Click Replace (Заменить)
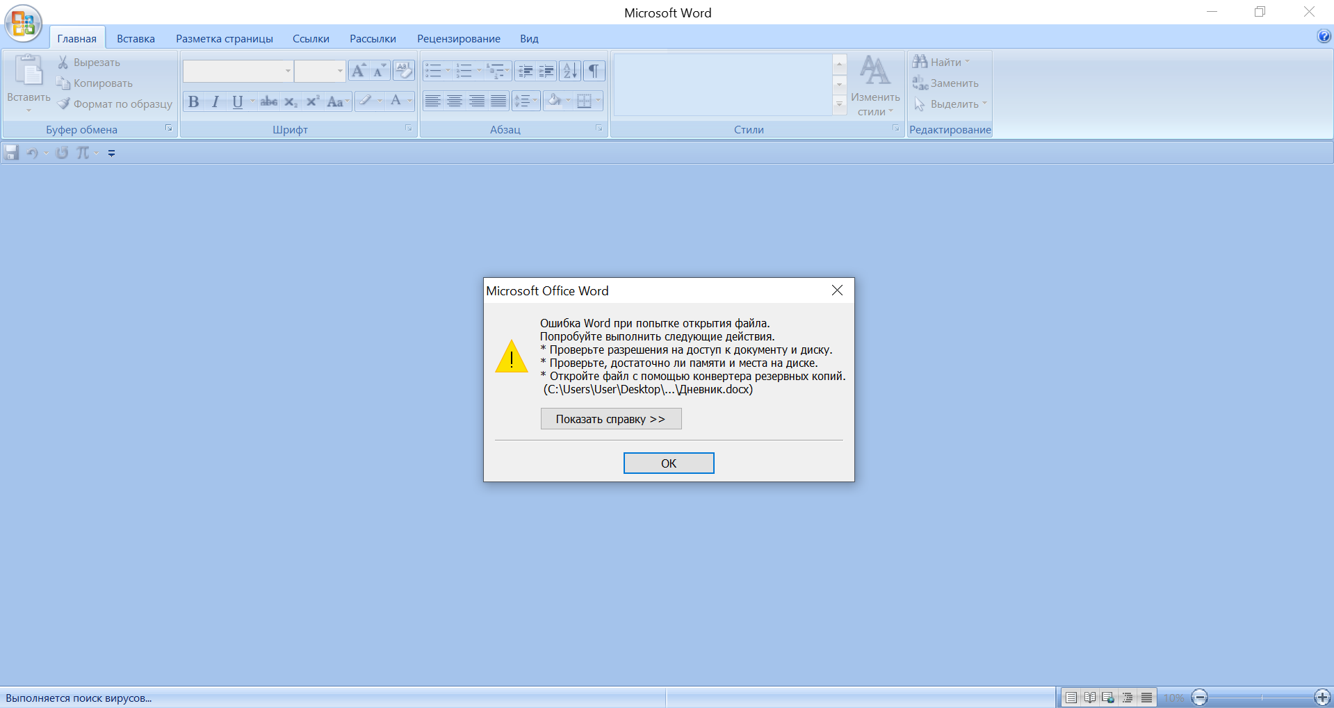 tap(945, 83)
